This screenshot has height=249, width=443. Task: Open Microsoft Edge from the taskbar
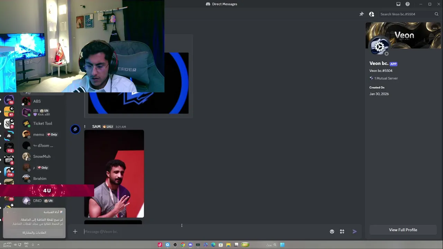(213, 245)
